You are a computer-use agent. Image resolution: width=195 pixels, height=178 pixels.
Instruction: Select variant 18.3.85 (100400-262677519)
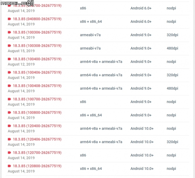(37, 59)
